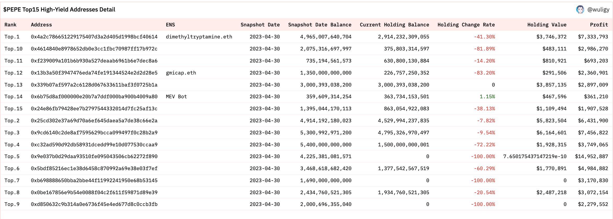The height and width of the screenshot is (219, 613).
Task: Click the Address column header
Action: coord(41,25)
